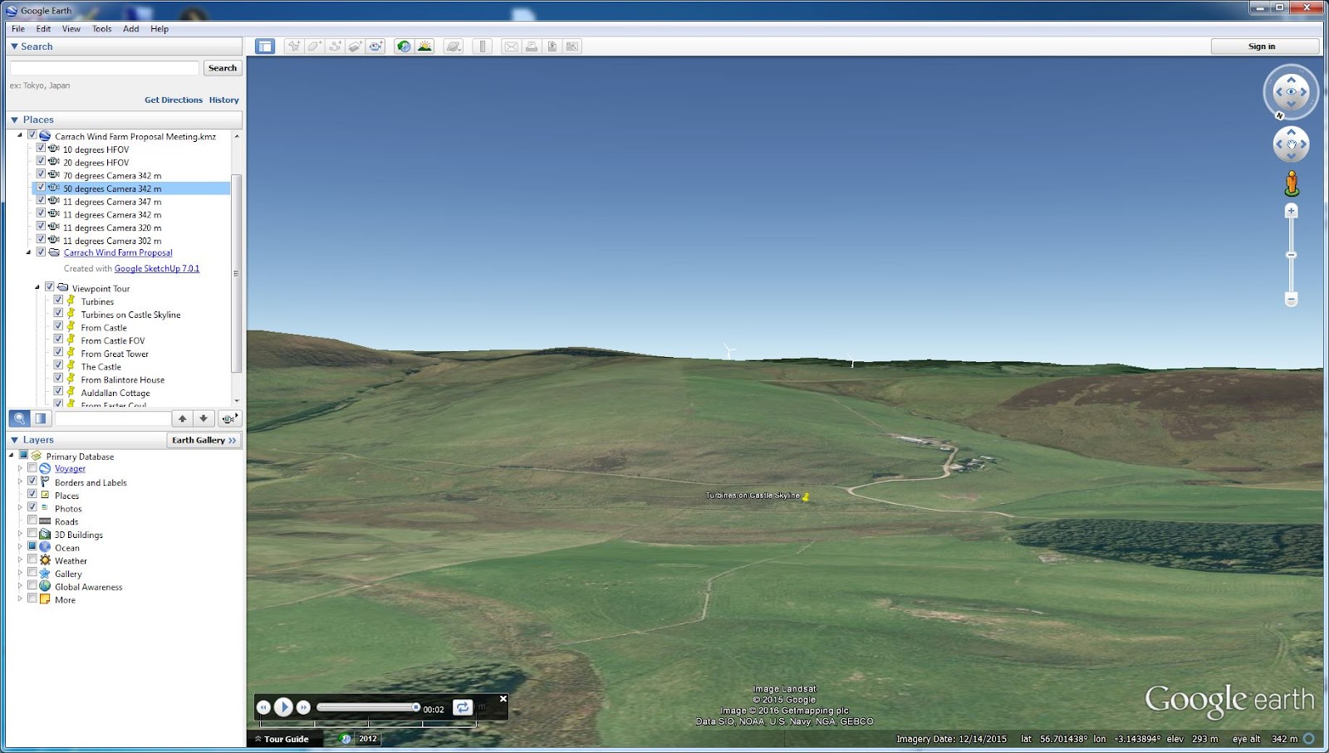This screenshot has height=753, width=1329.
Task: Disable Borders and Labels layer checkbox
Action: [x=32, y=482]
